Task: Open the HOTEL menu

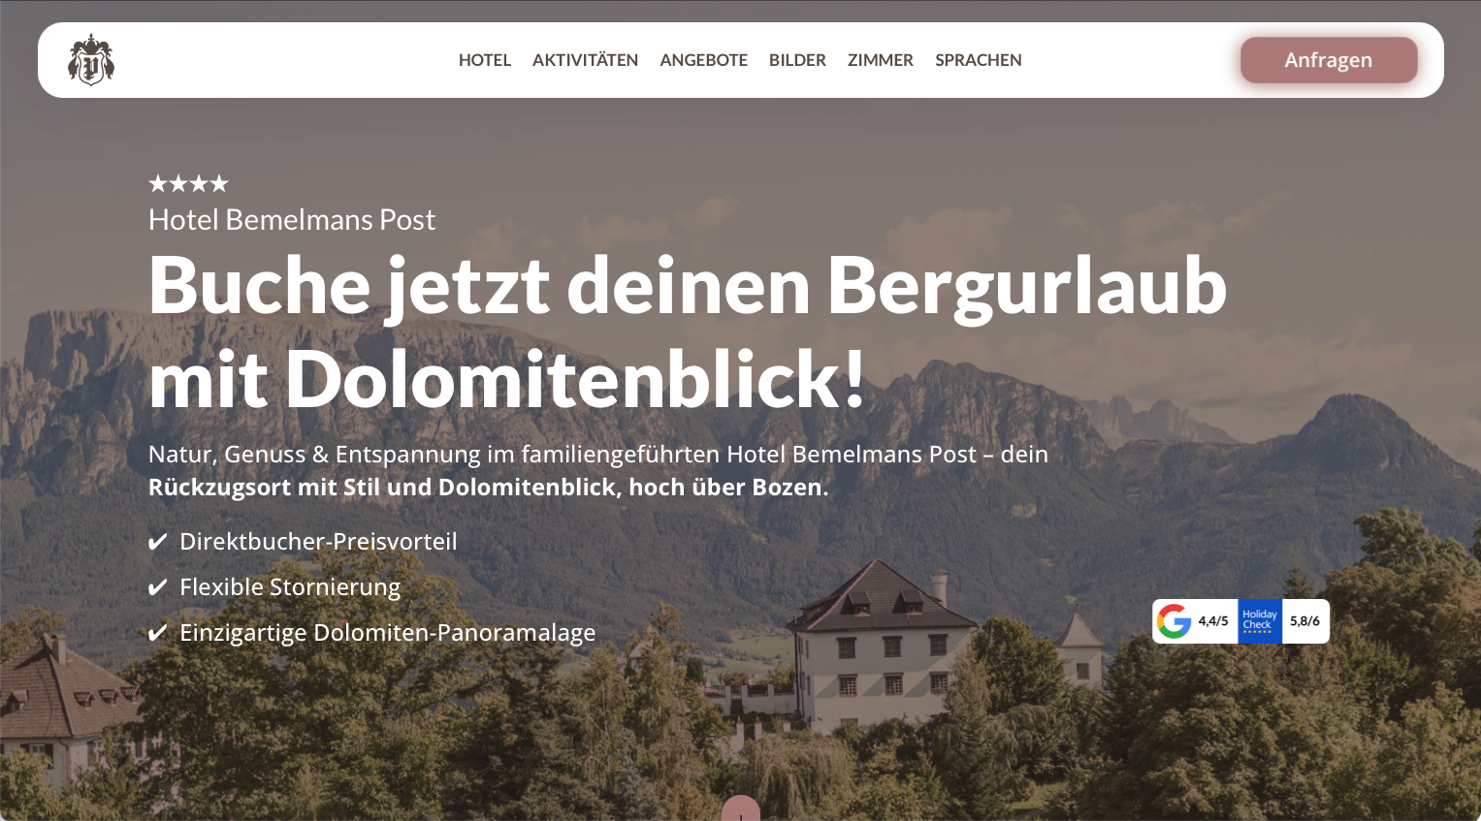Action: (x=485, y=60)
